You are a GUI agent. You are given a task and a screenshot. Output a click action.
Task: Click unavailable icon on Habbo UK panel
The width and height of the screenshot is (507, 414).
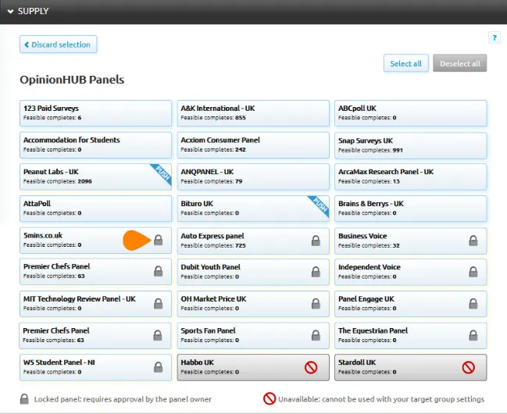point(311,367)
